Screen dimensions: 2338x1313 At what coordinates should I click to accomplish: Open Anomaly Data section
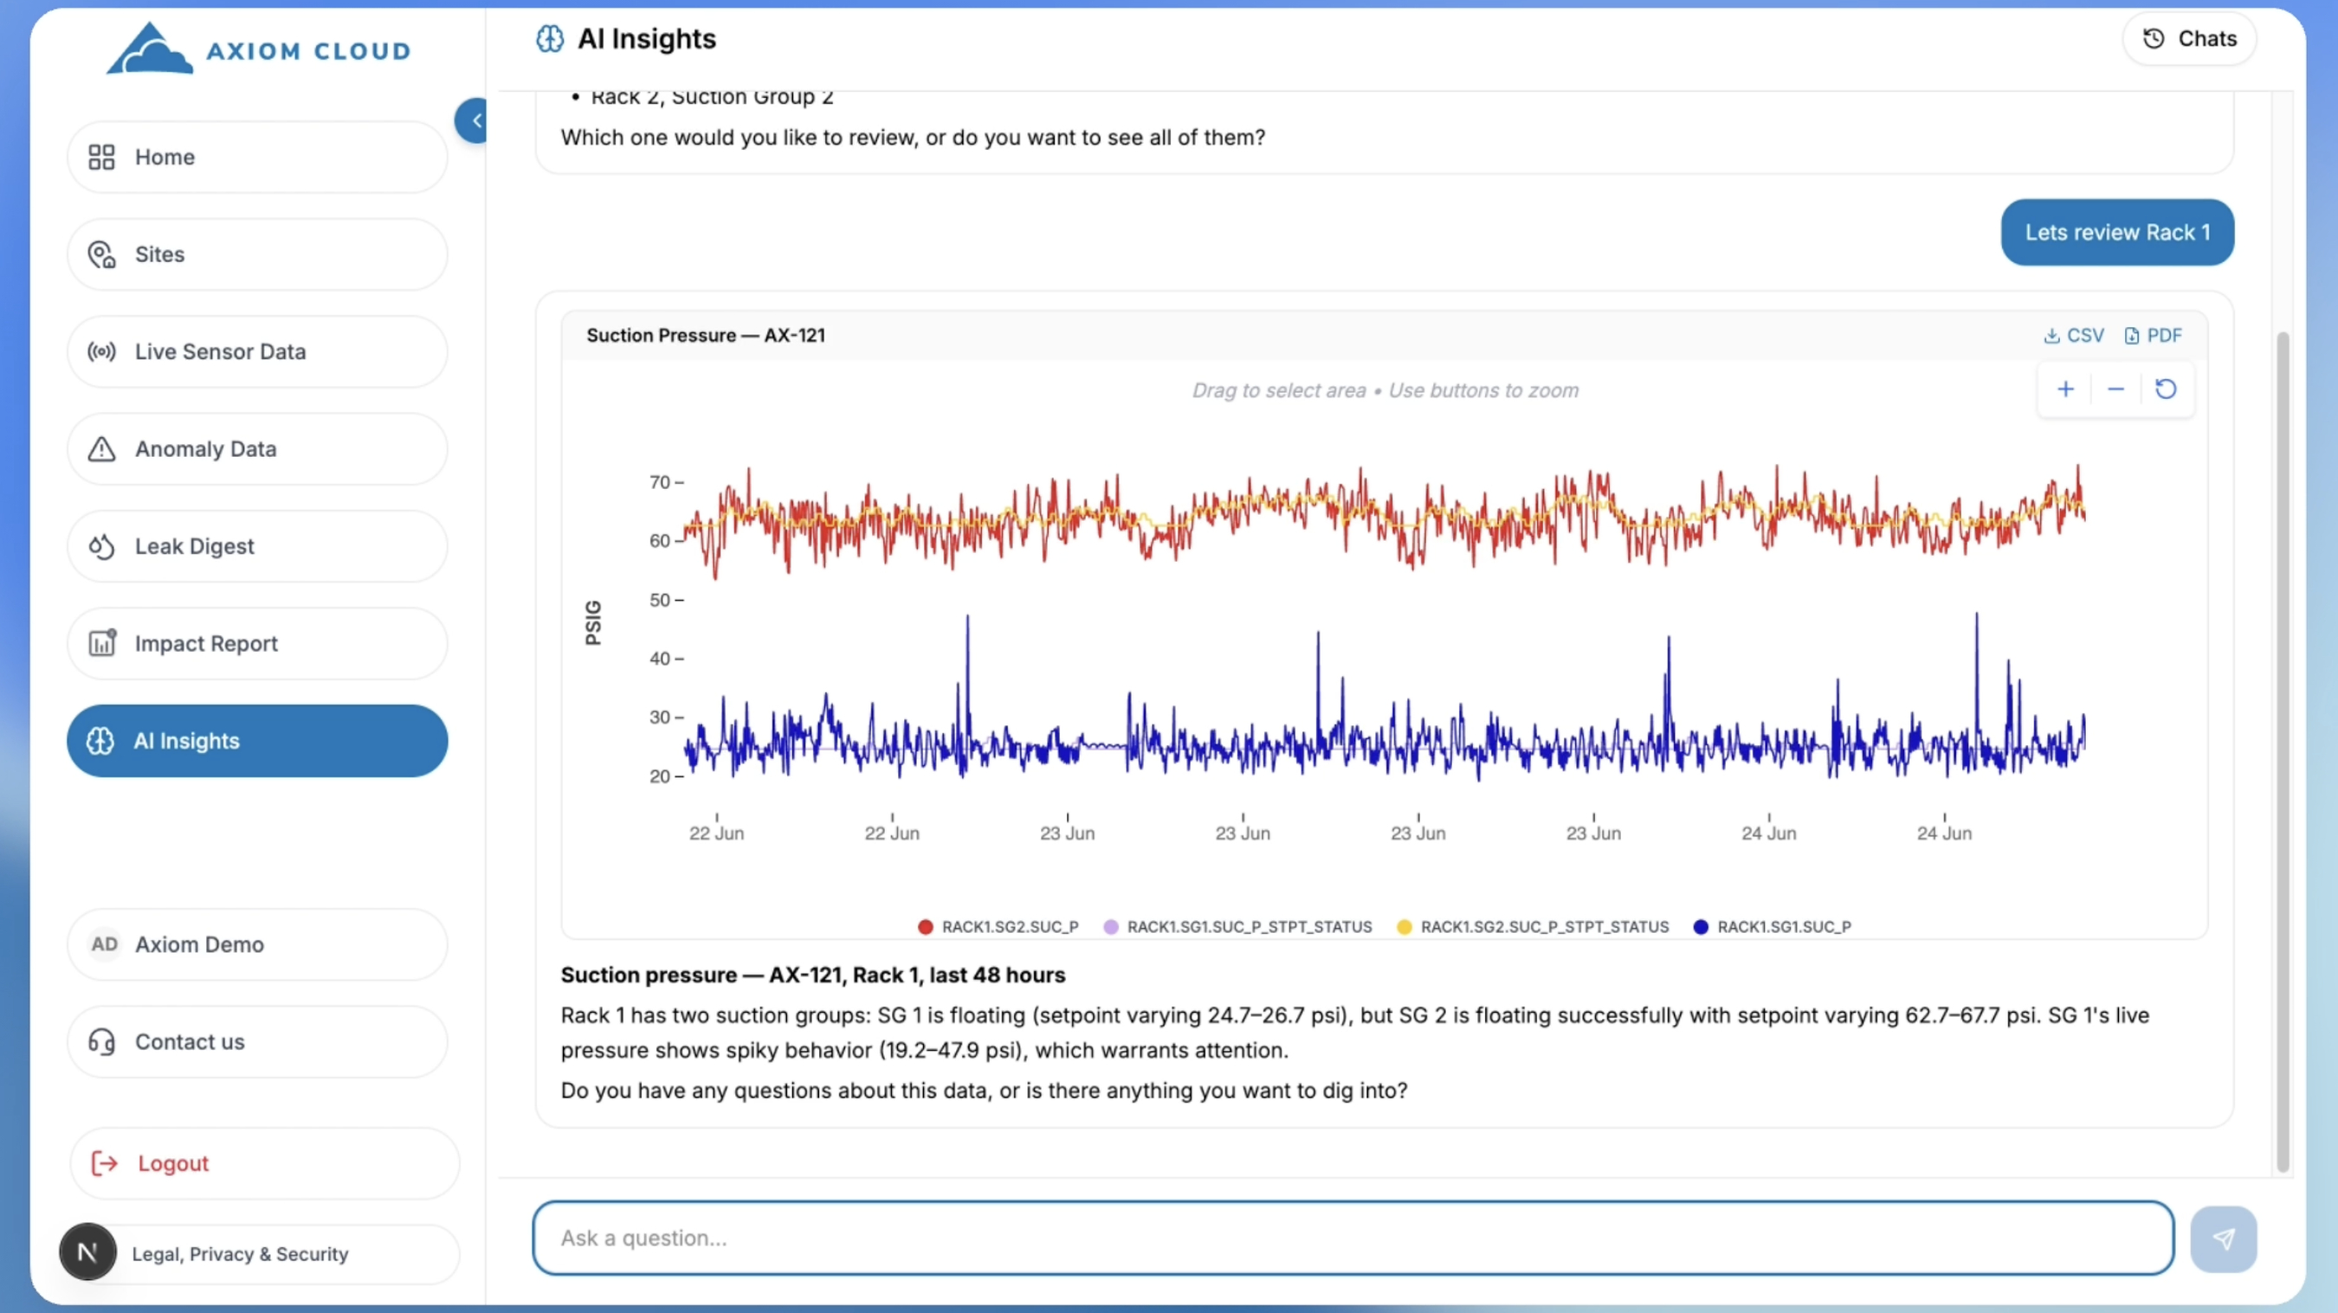coord(258,449)
